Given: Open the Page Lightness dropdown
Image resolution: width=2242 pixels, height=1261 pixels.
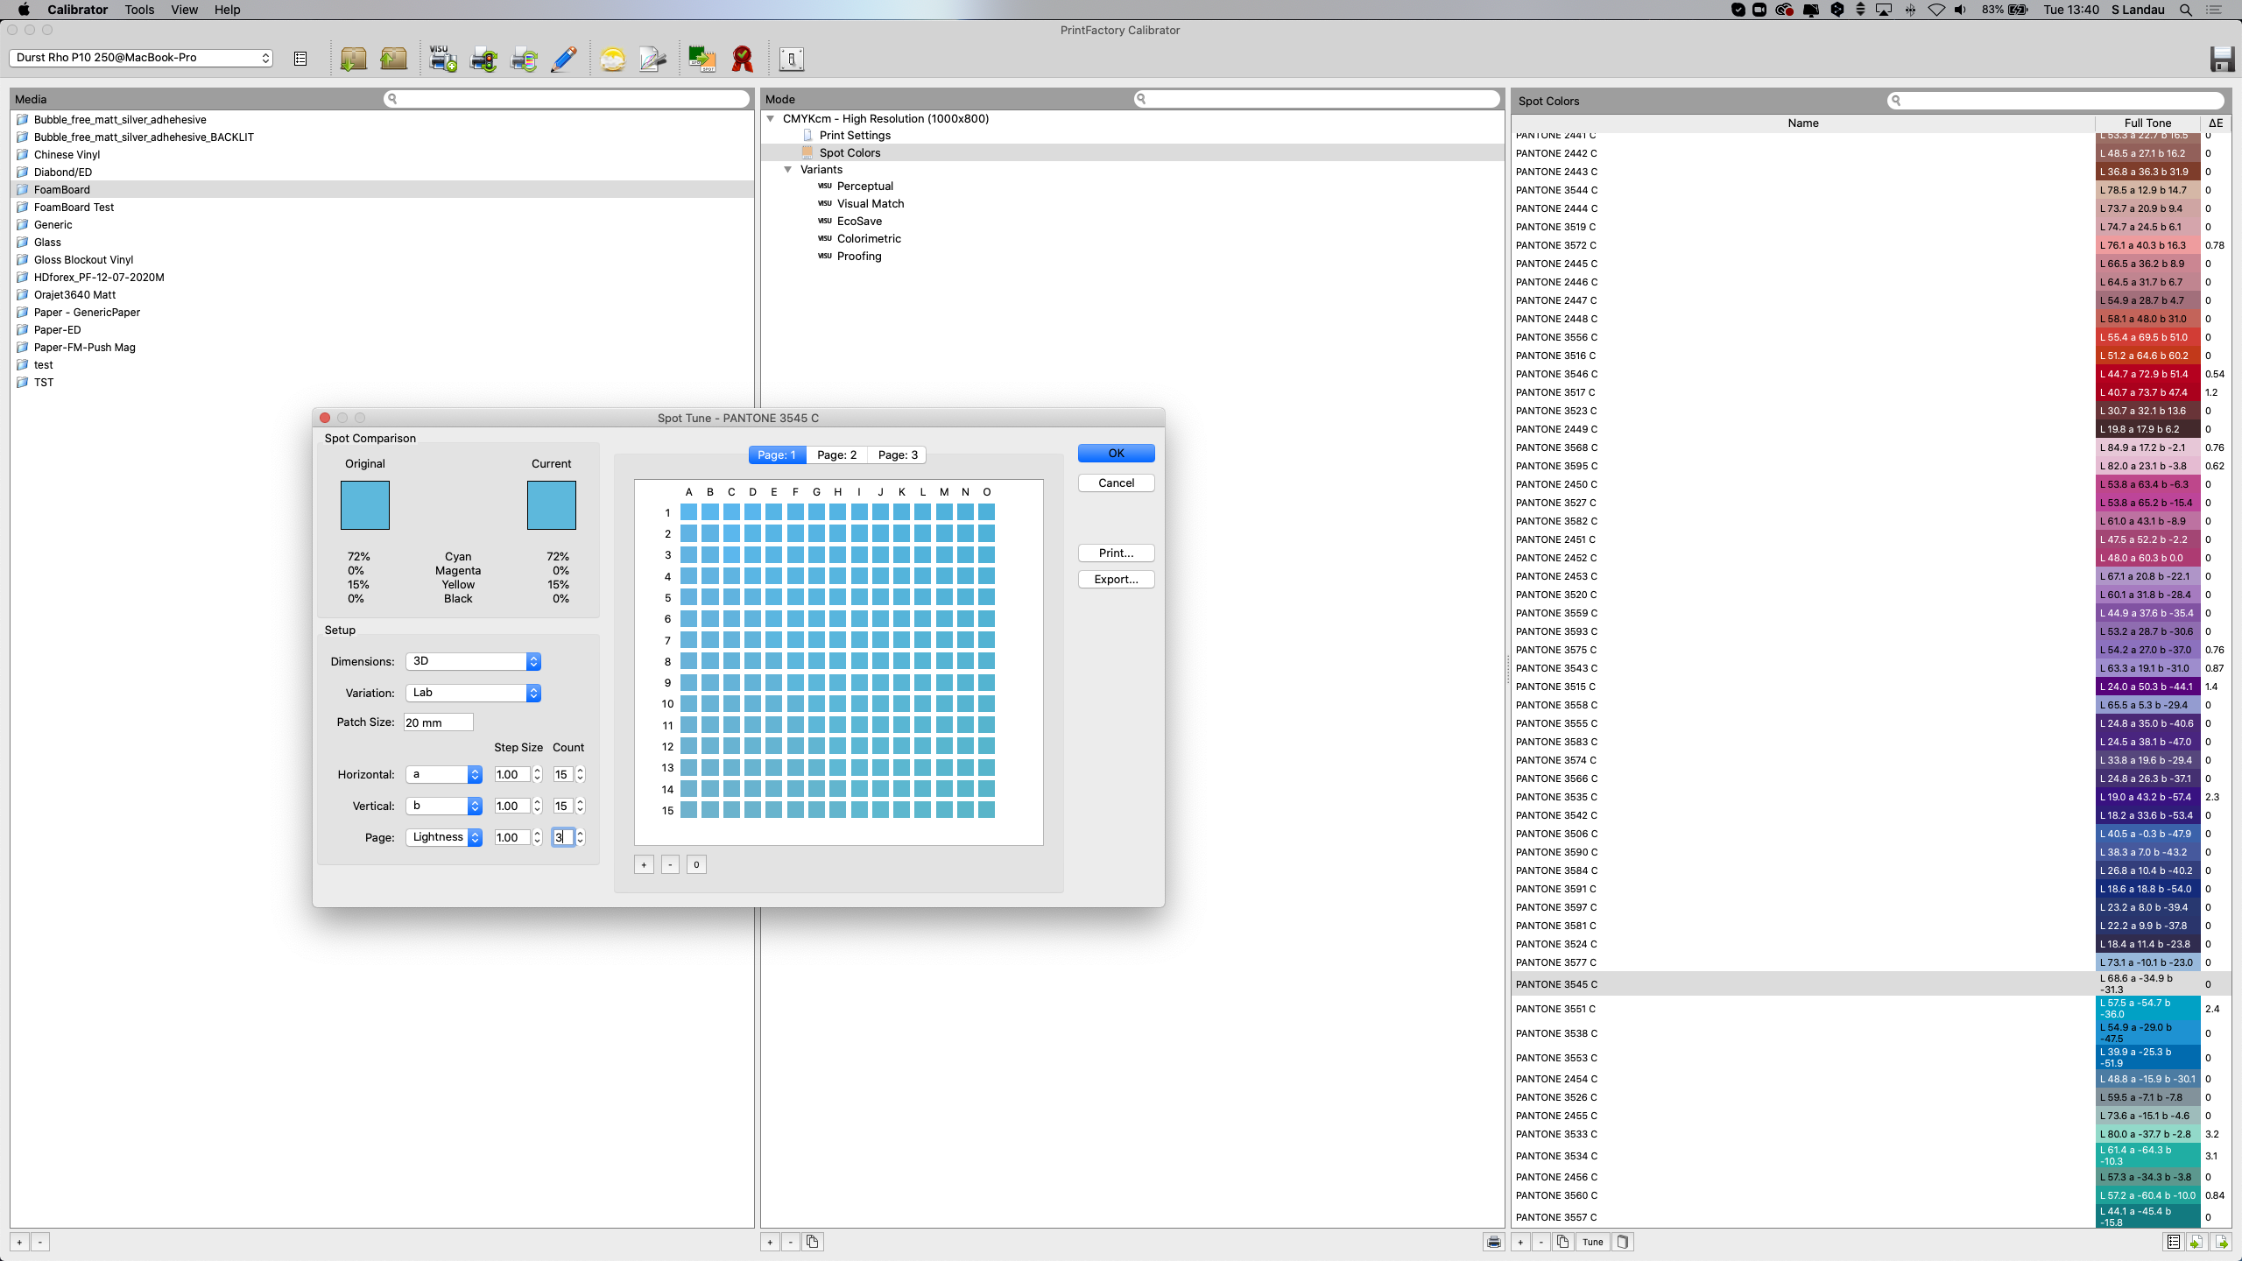Looking at the screenshot, I should (x=444, y=838).
